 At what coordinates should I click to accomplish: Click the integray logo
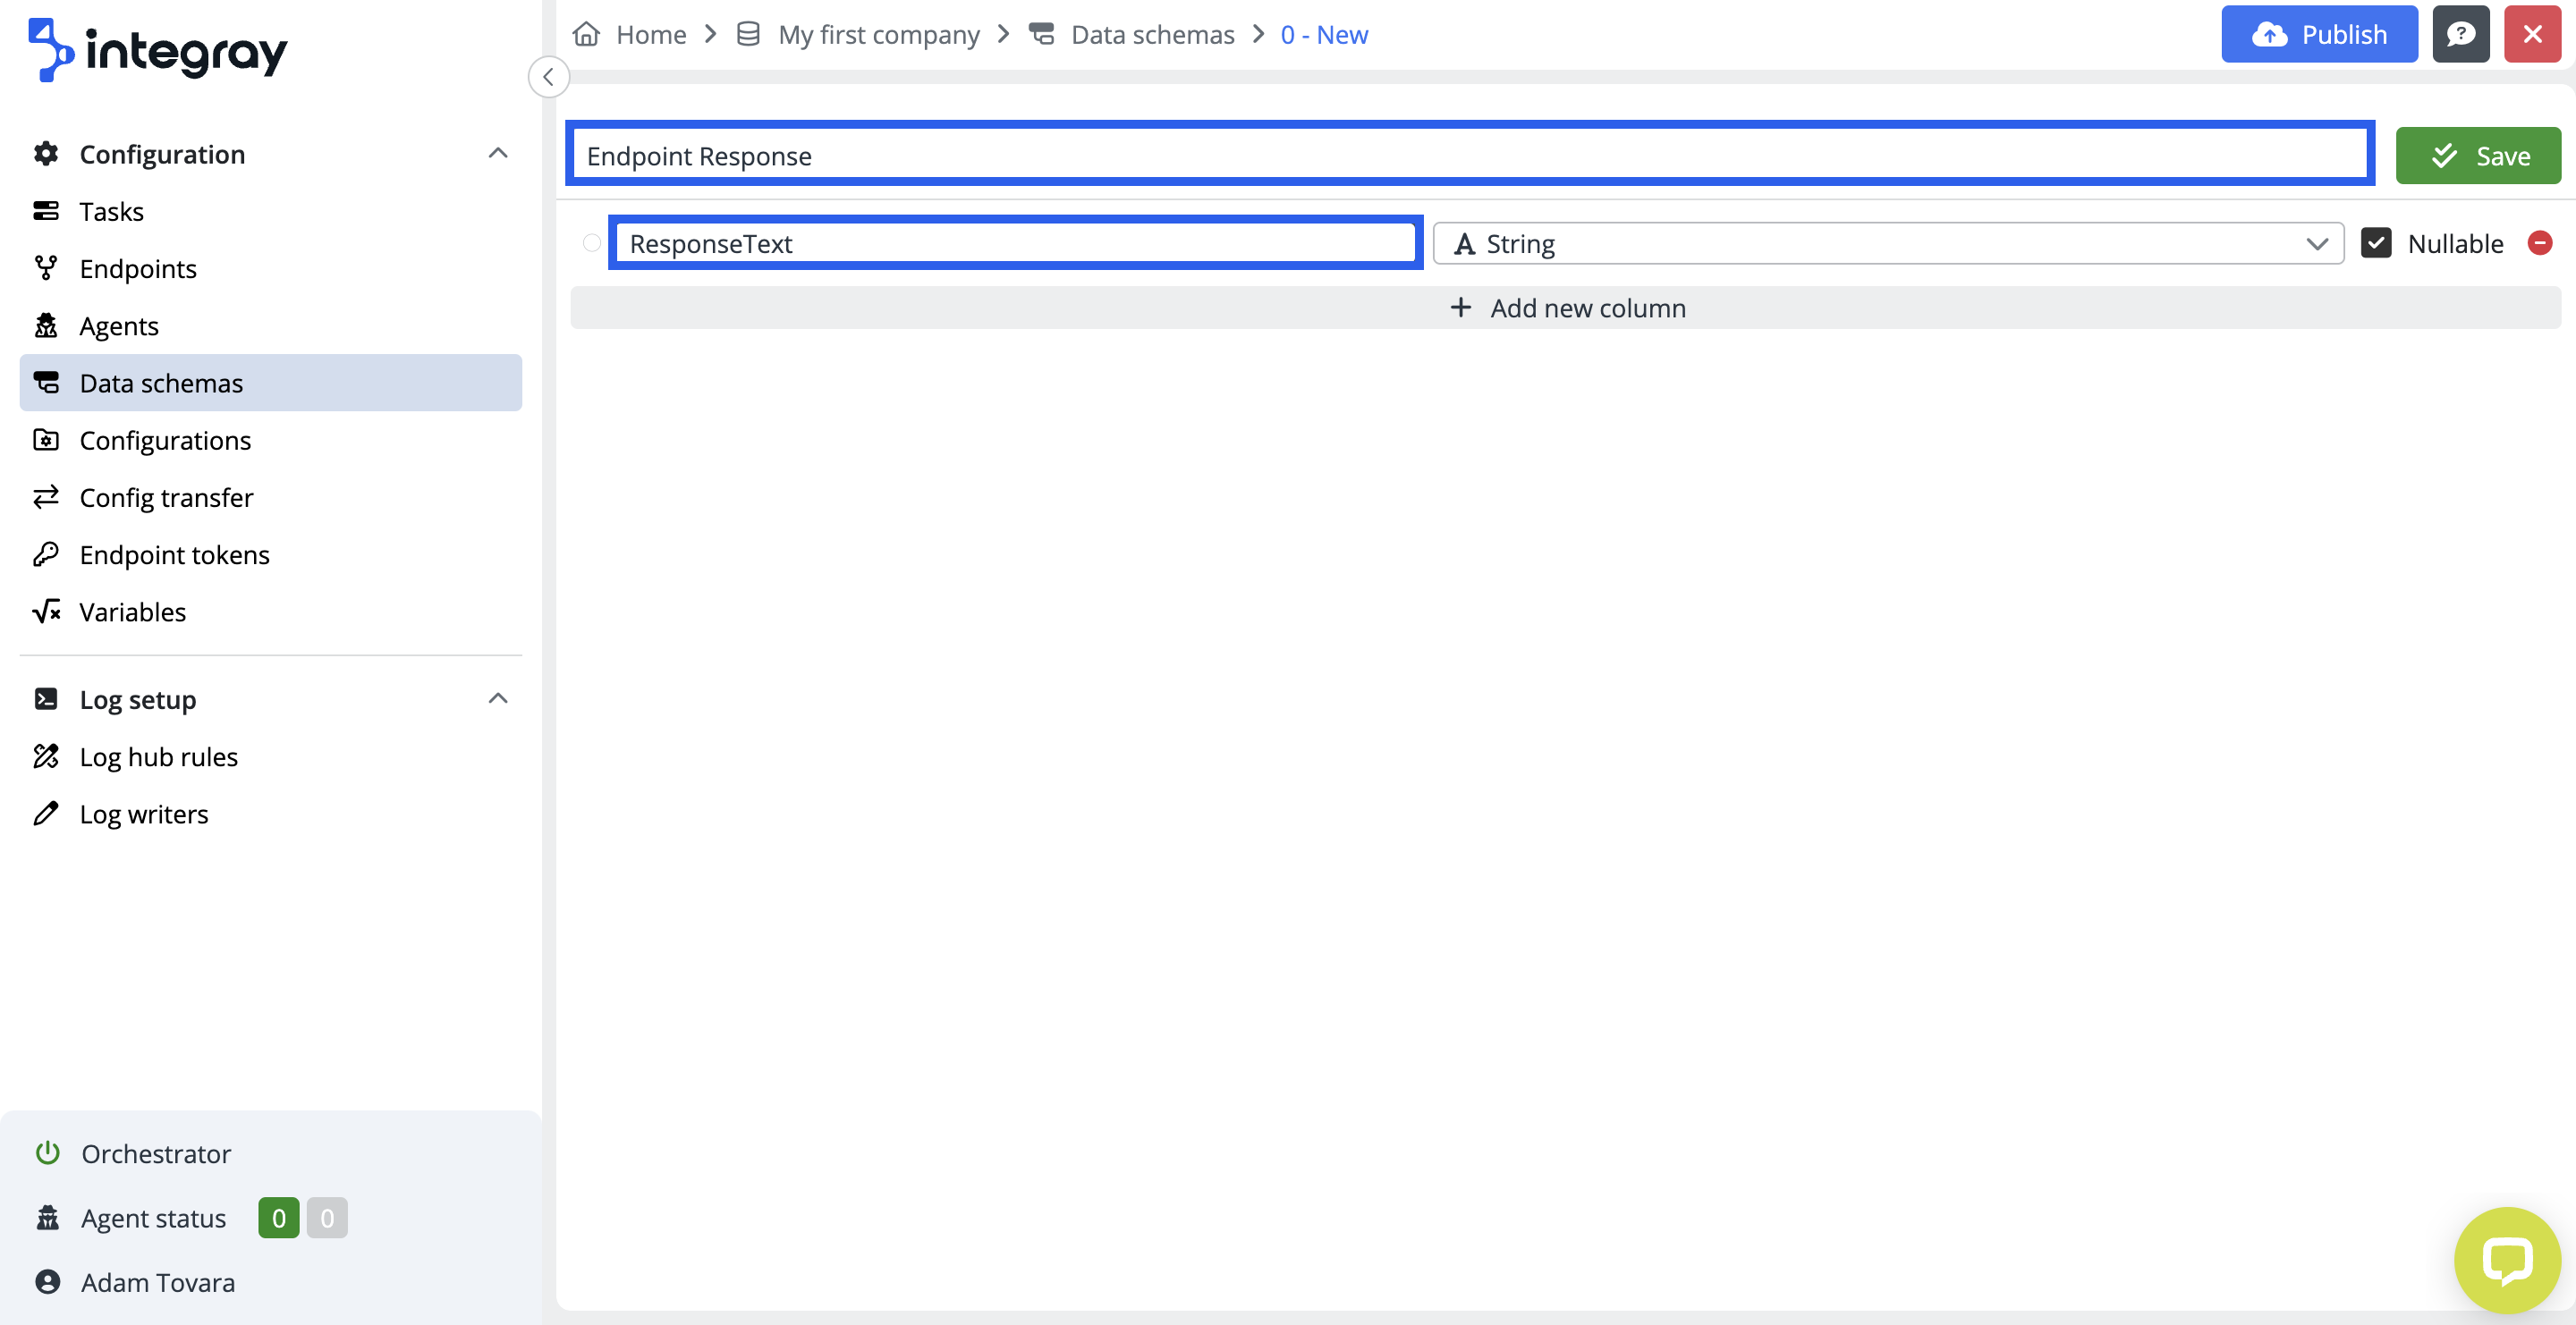point(158,50)
